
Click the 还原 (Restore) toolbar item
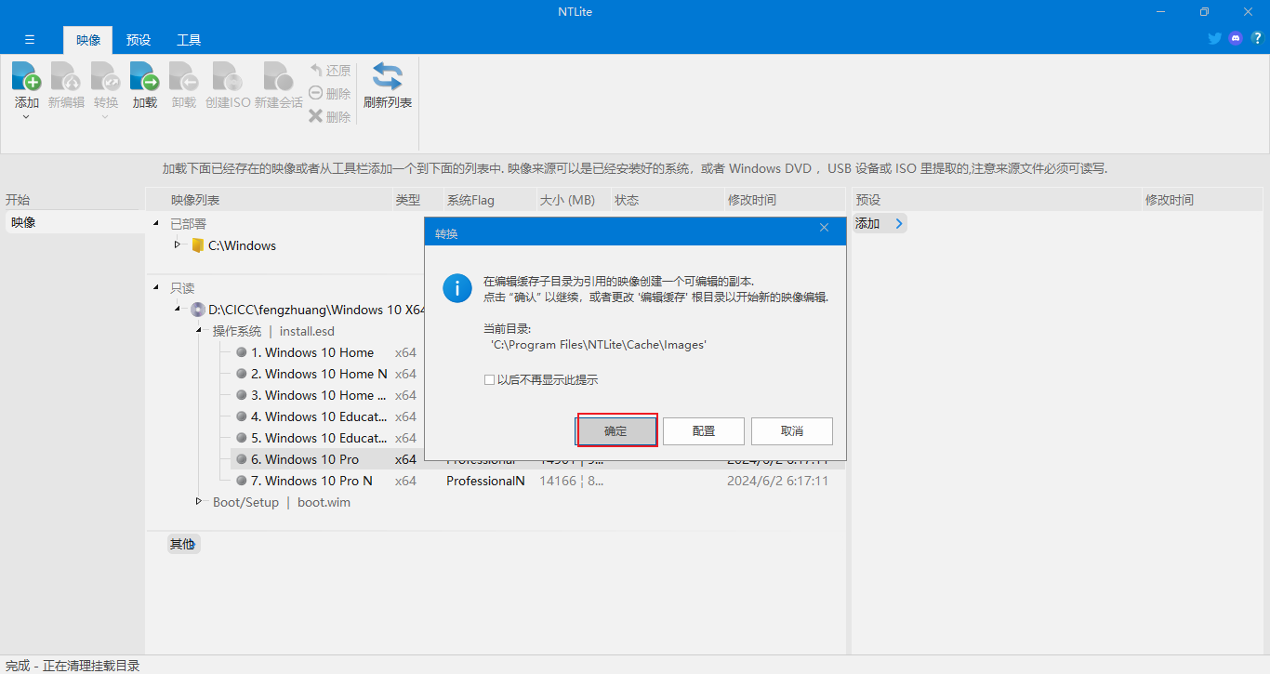[330, 71]
